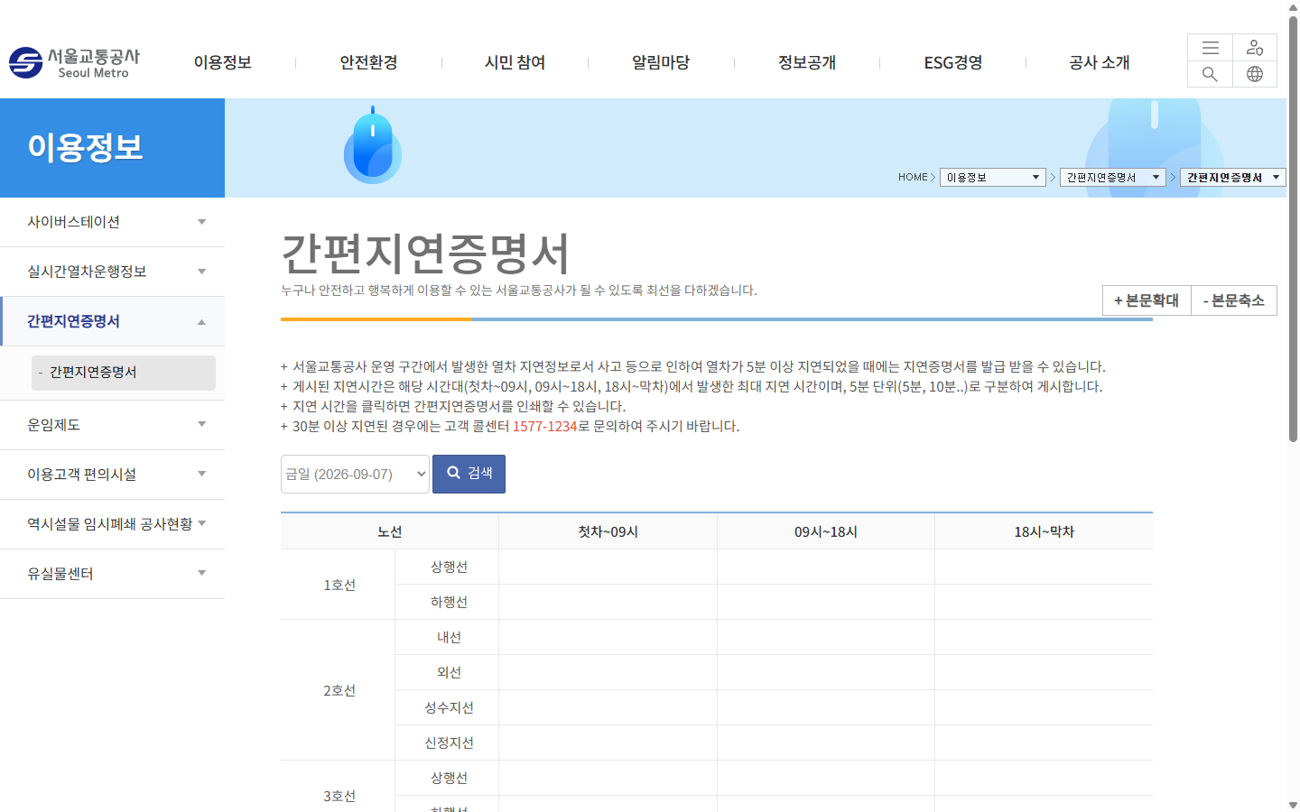Open the globe language icon
Screen dimensions: 1300x812
pos(1255,74)
